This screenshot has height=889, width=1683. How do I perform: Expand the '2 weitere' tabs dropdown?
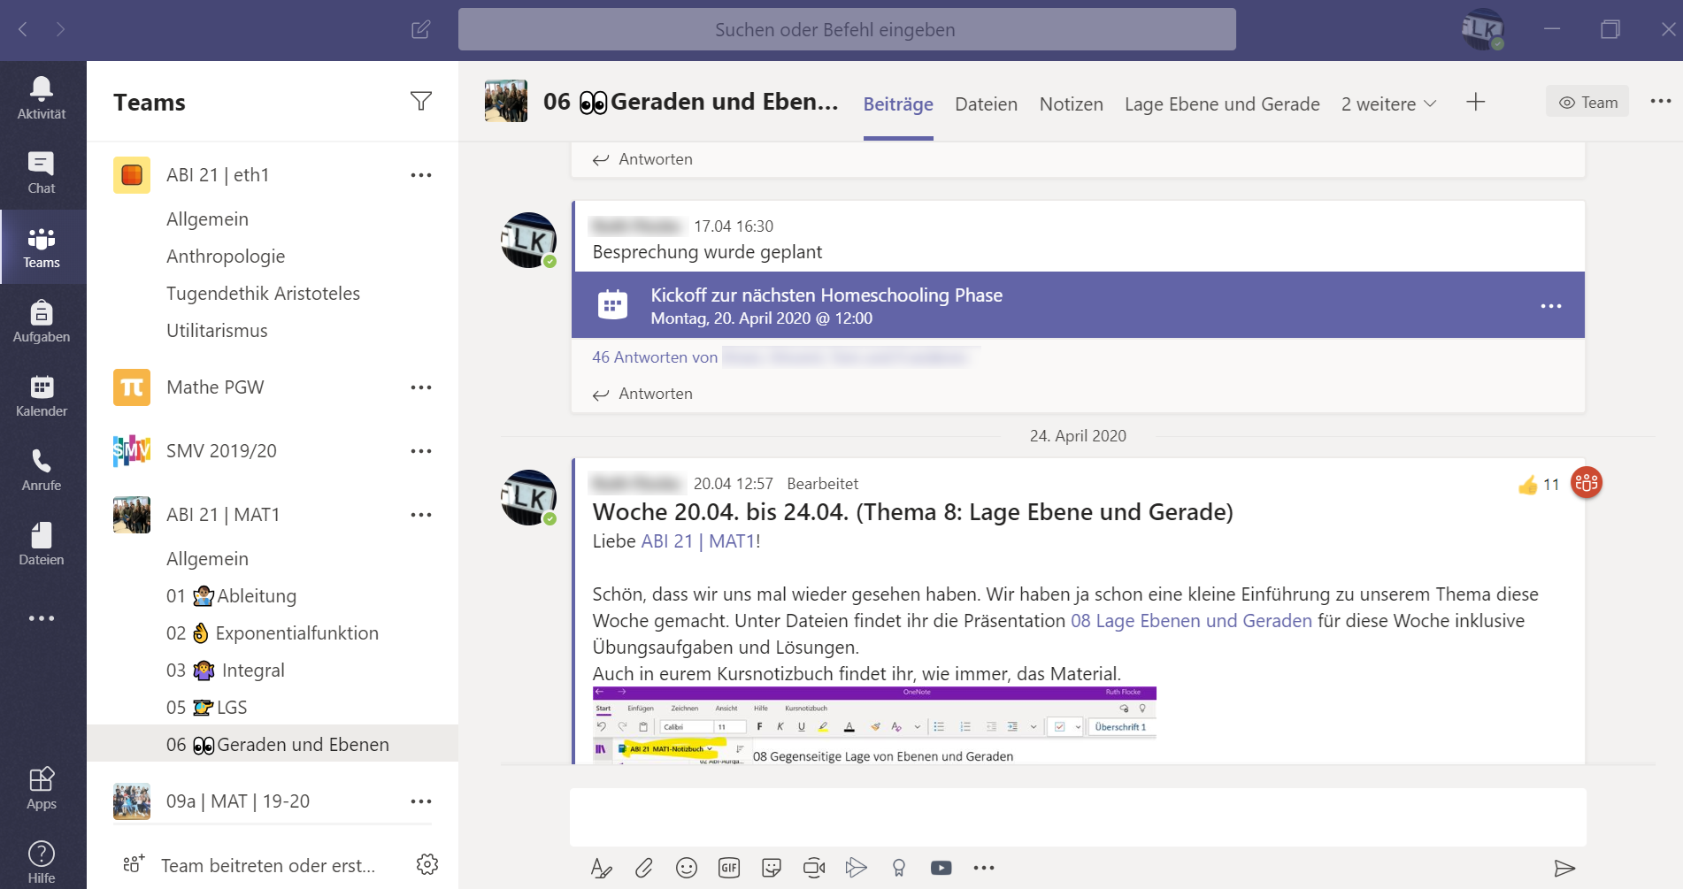(x=1387, y=103)
